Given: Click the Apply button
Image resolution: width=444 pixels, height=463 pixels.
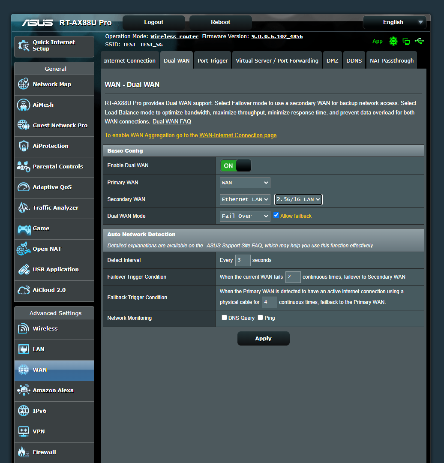Looking at the screenshot, I should coord(263,338).
